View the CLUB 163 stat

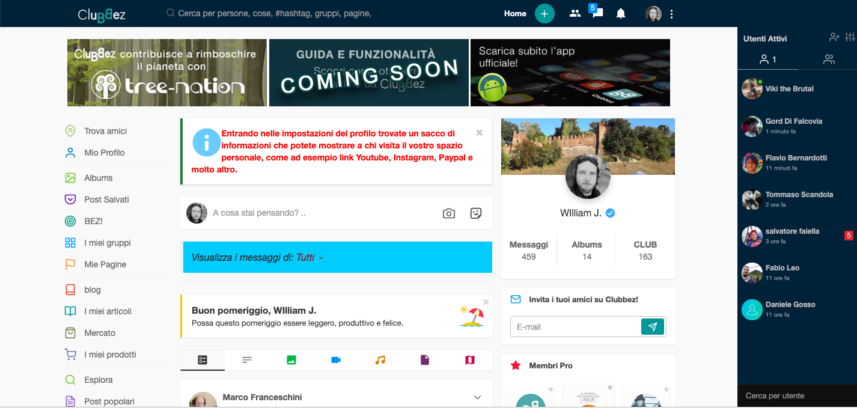[x=645, y=251]
